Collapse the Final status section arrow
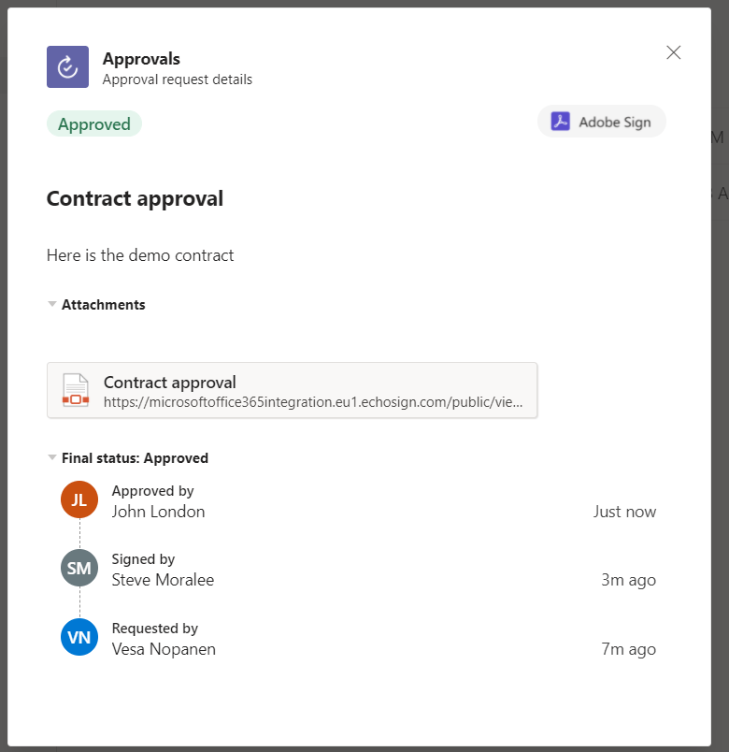The image size is (729, 752). (x=52, y=457)
